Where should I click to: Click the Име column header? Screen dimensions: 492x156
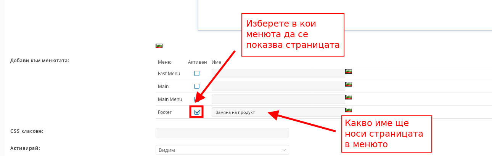coord(216,62)
